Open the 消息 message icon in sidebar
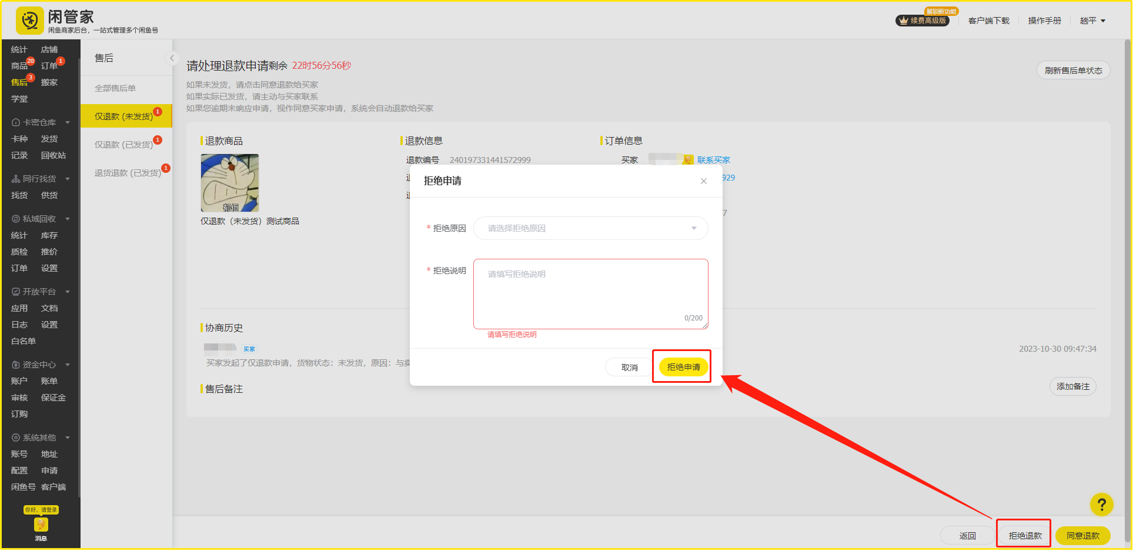1133x551 pixels. (41, 525)
